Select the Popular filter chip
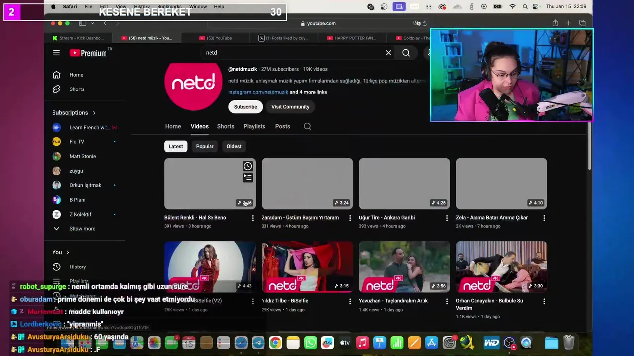The height and width of the screenshot is (356, 634). pos(205,146)
